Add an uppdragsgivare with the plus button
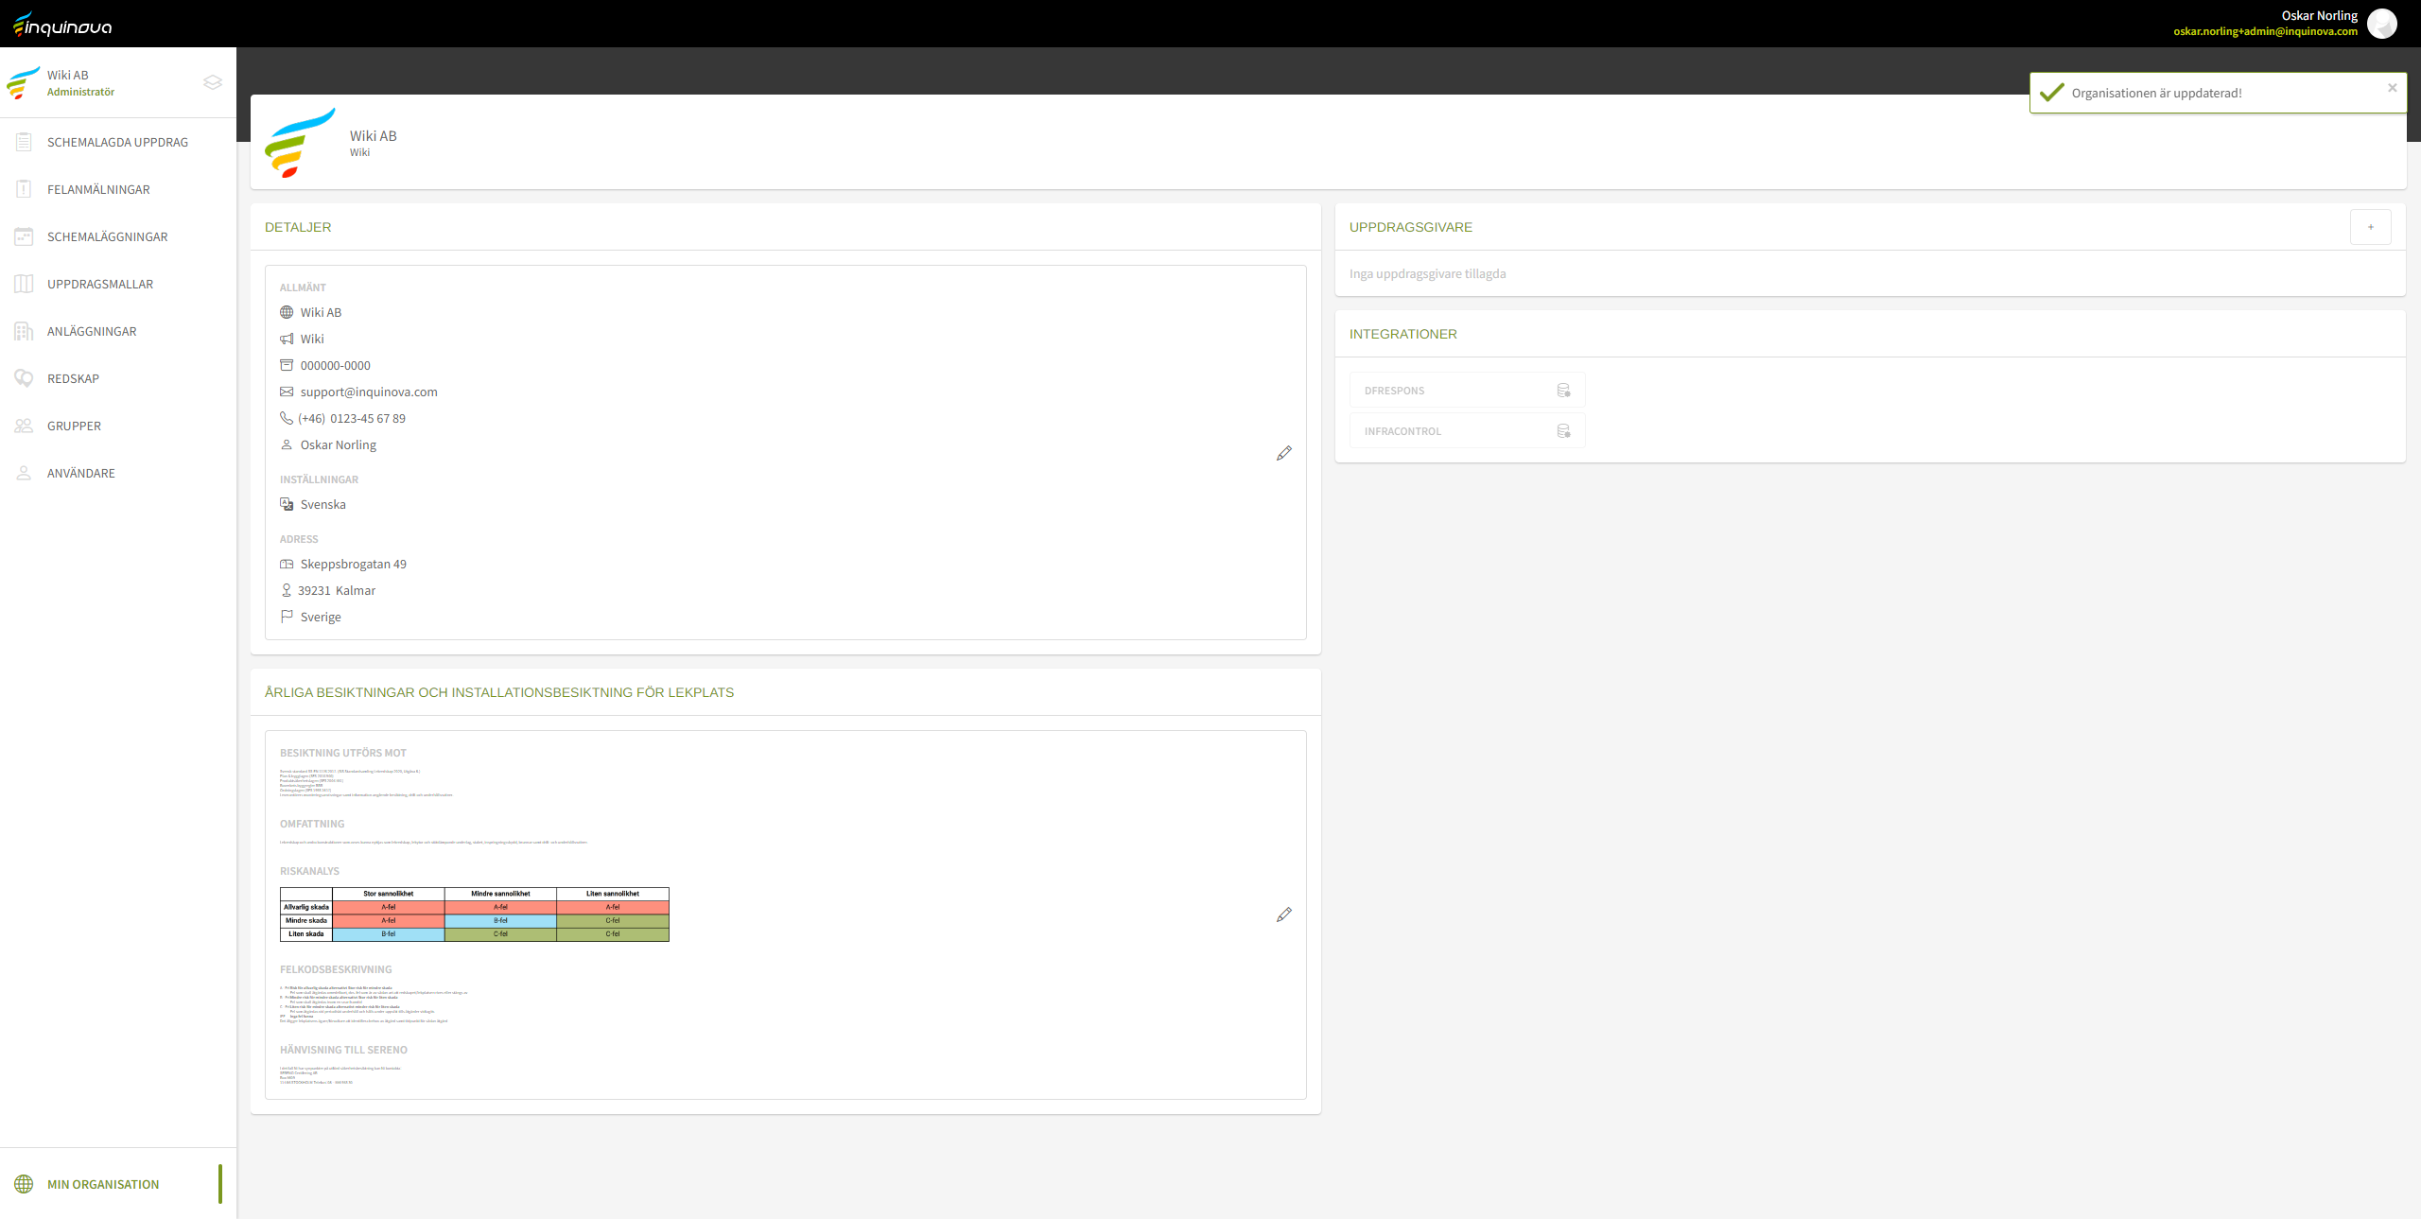Viewport: 2421px width, 1219px height. pyautogui.click(x=2371, y=227)
